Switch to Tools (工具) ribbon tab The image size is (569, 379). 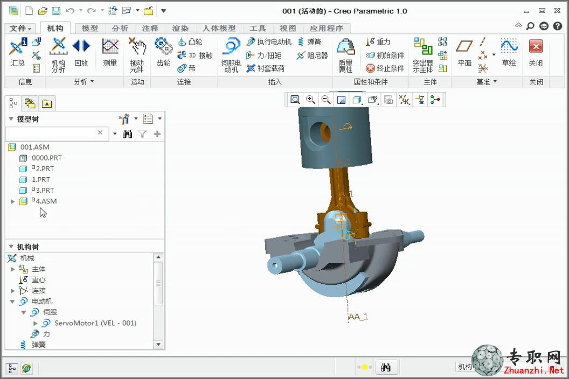(x=257, y=29)
